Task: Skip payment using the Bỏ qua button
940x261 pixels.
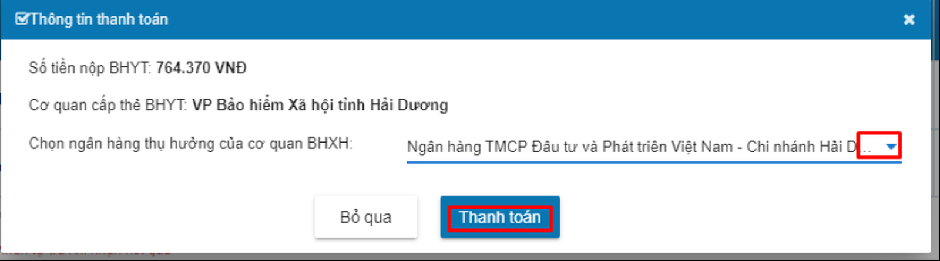Action: pos(365,217)
